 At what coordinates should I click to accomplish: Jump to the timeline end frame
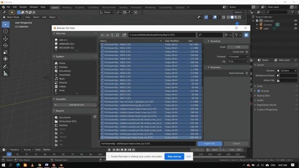click(134, 150)
